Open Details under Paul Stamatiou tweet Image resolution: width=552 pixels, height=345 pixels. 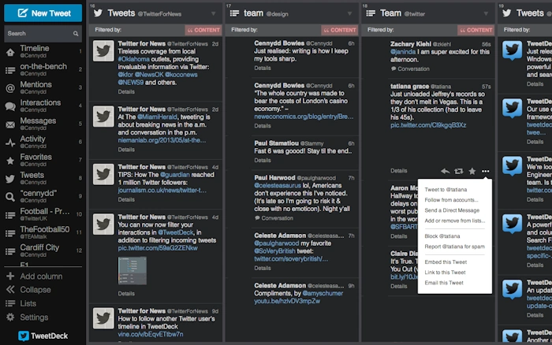pos(263,161)
